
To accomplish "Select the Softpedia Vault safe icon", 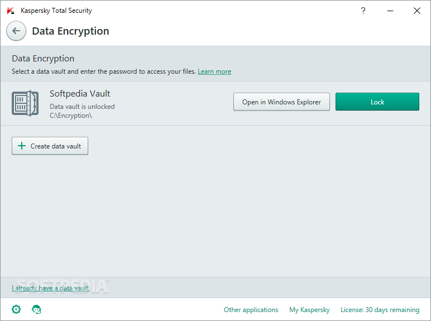I will tap(25, 103).
